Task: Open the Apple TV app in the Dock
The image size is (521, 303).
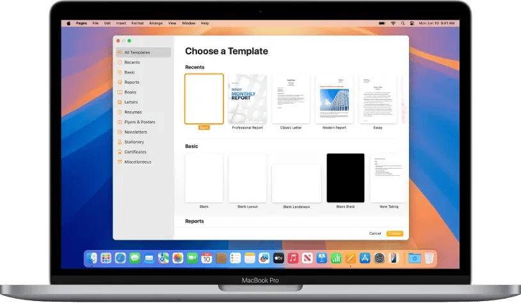Action: [278, 258]
